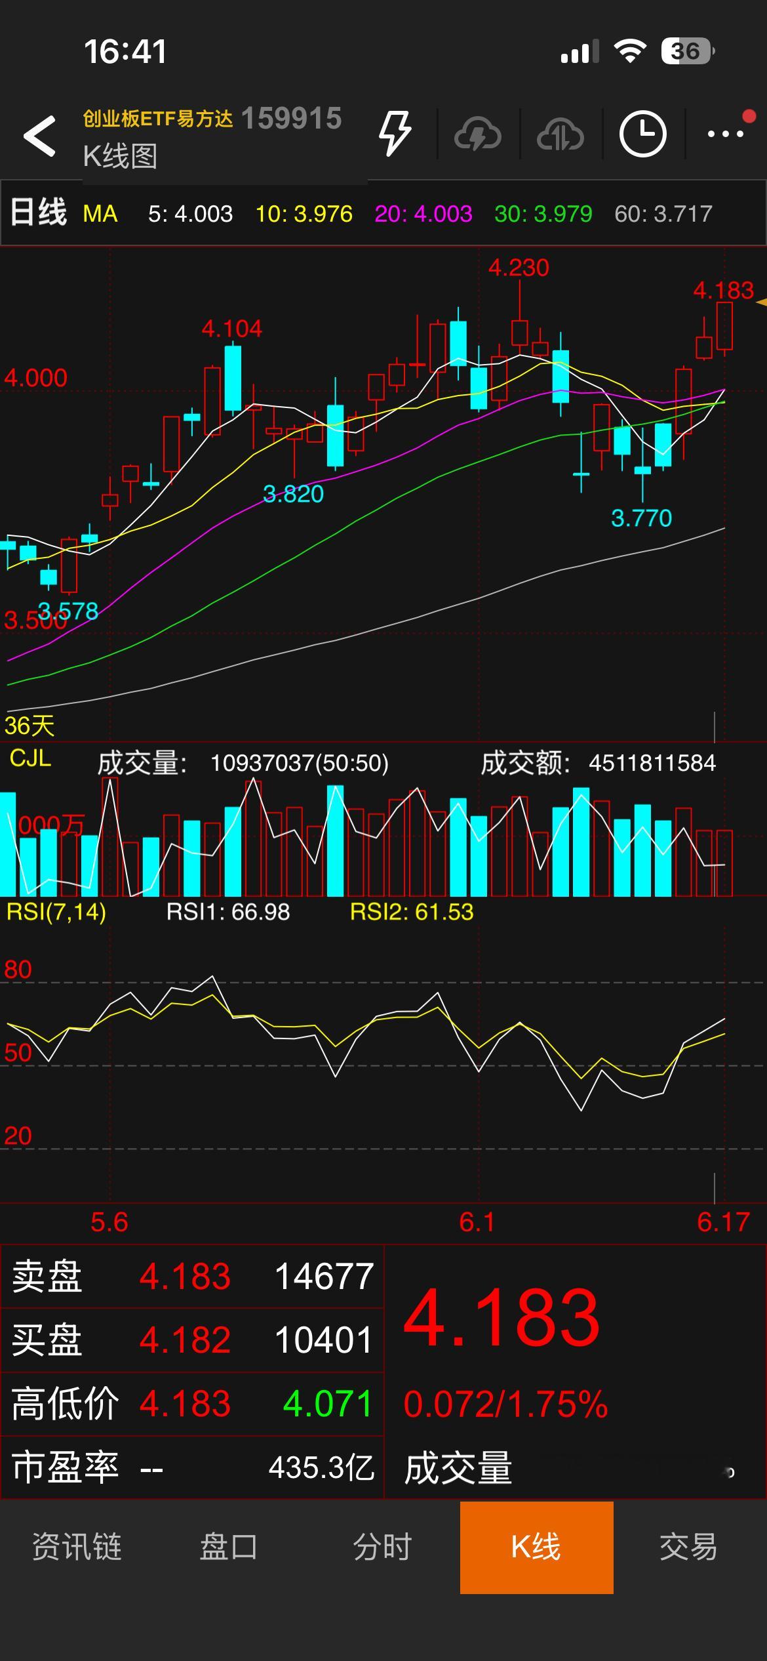This screenshot has height=1661, width=767.
Task: Tap the 3.820 low price label
Action: point(293,494)
